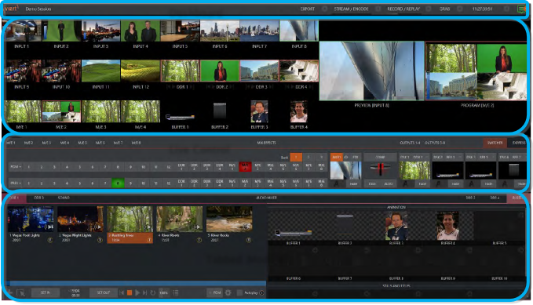
Task: Toggle playlist mode icon in DDR 1
Action: click(x=176, y=292)
